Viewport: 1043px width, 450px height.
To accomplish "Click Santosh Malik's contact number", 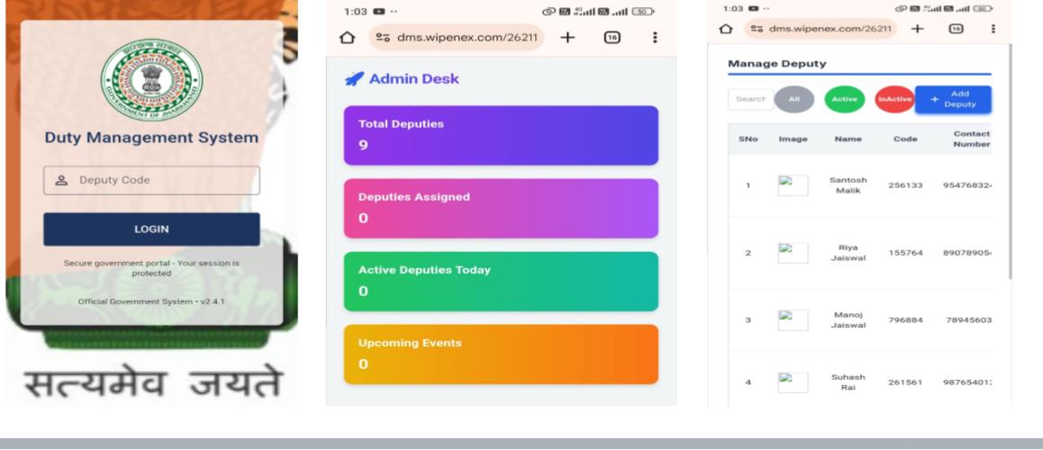I will 967,185.
